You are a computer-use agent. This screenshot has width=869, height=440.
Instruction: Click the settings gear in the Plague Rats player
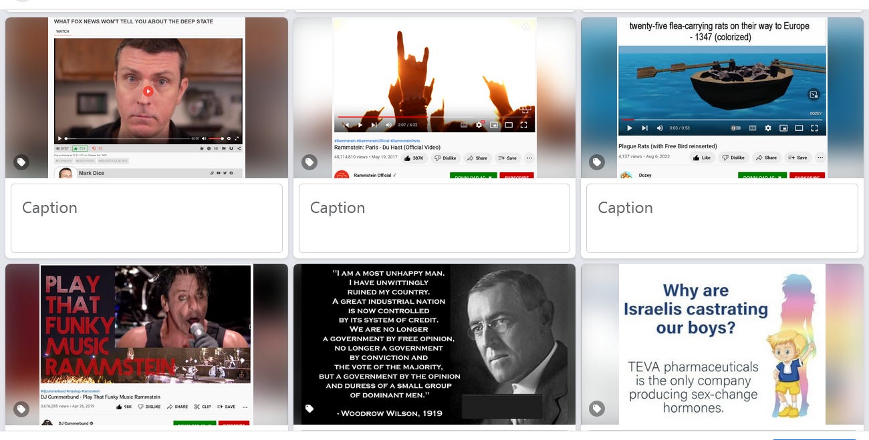(767, 128)
